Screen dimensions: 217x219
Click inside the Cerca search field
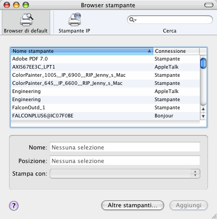[173, 20]
